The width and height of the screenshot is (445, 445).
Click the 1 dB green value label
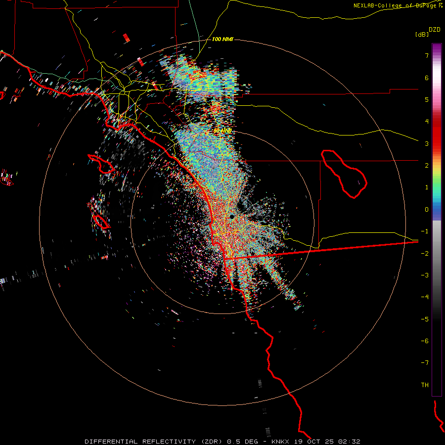pos(427,187)
